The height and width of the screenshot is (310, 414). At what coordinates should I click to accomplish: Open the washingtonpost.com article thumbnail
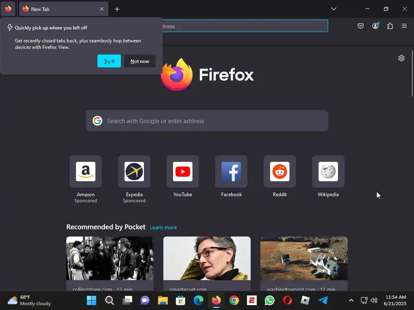(x=304, y=258)
